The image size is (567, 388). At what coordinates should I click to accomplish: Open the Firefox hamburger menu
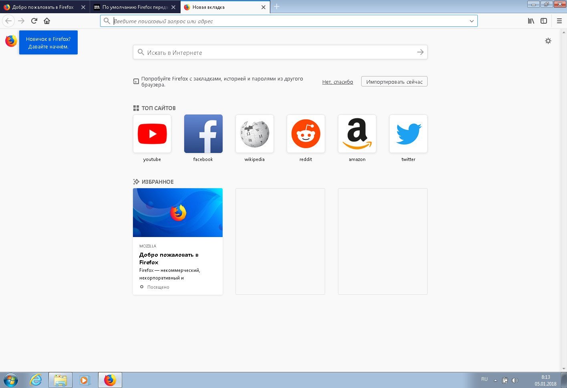[x=559, y=21]
